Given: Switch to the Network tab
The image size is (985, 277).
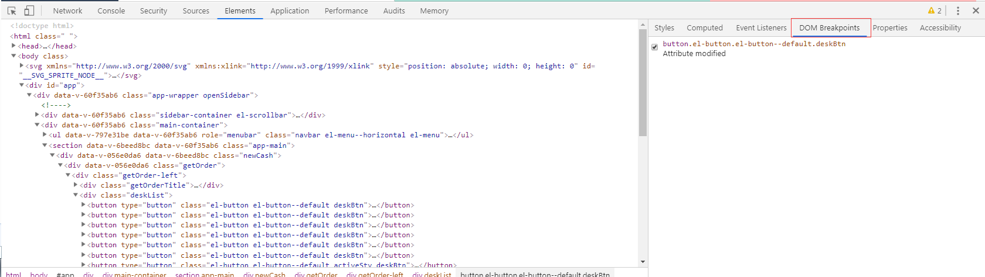Looking at the screenshot, I should click(67, 11).
